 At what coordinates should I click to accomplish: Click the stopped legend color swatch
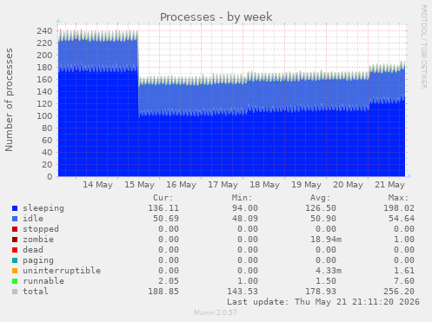pyautogui.click(x=15, y=229)
